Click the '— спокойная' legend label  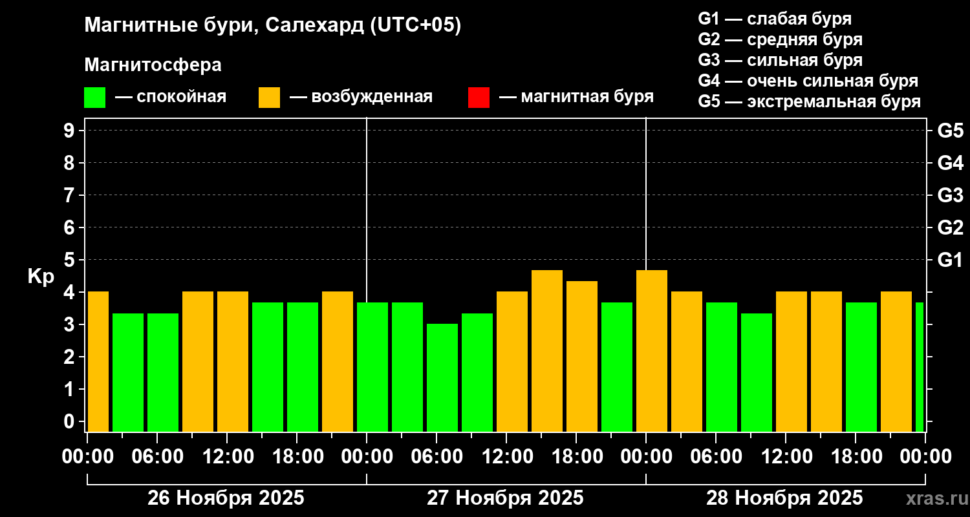(x=171, y=97)
